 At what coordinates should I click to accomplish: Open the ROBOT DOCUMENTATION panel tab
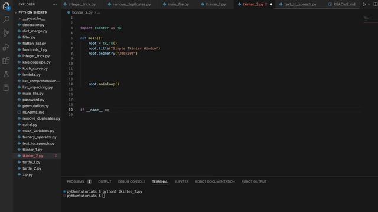tap(215, 181)
